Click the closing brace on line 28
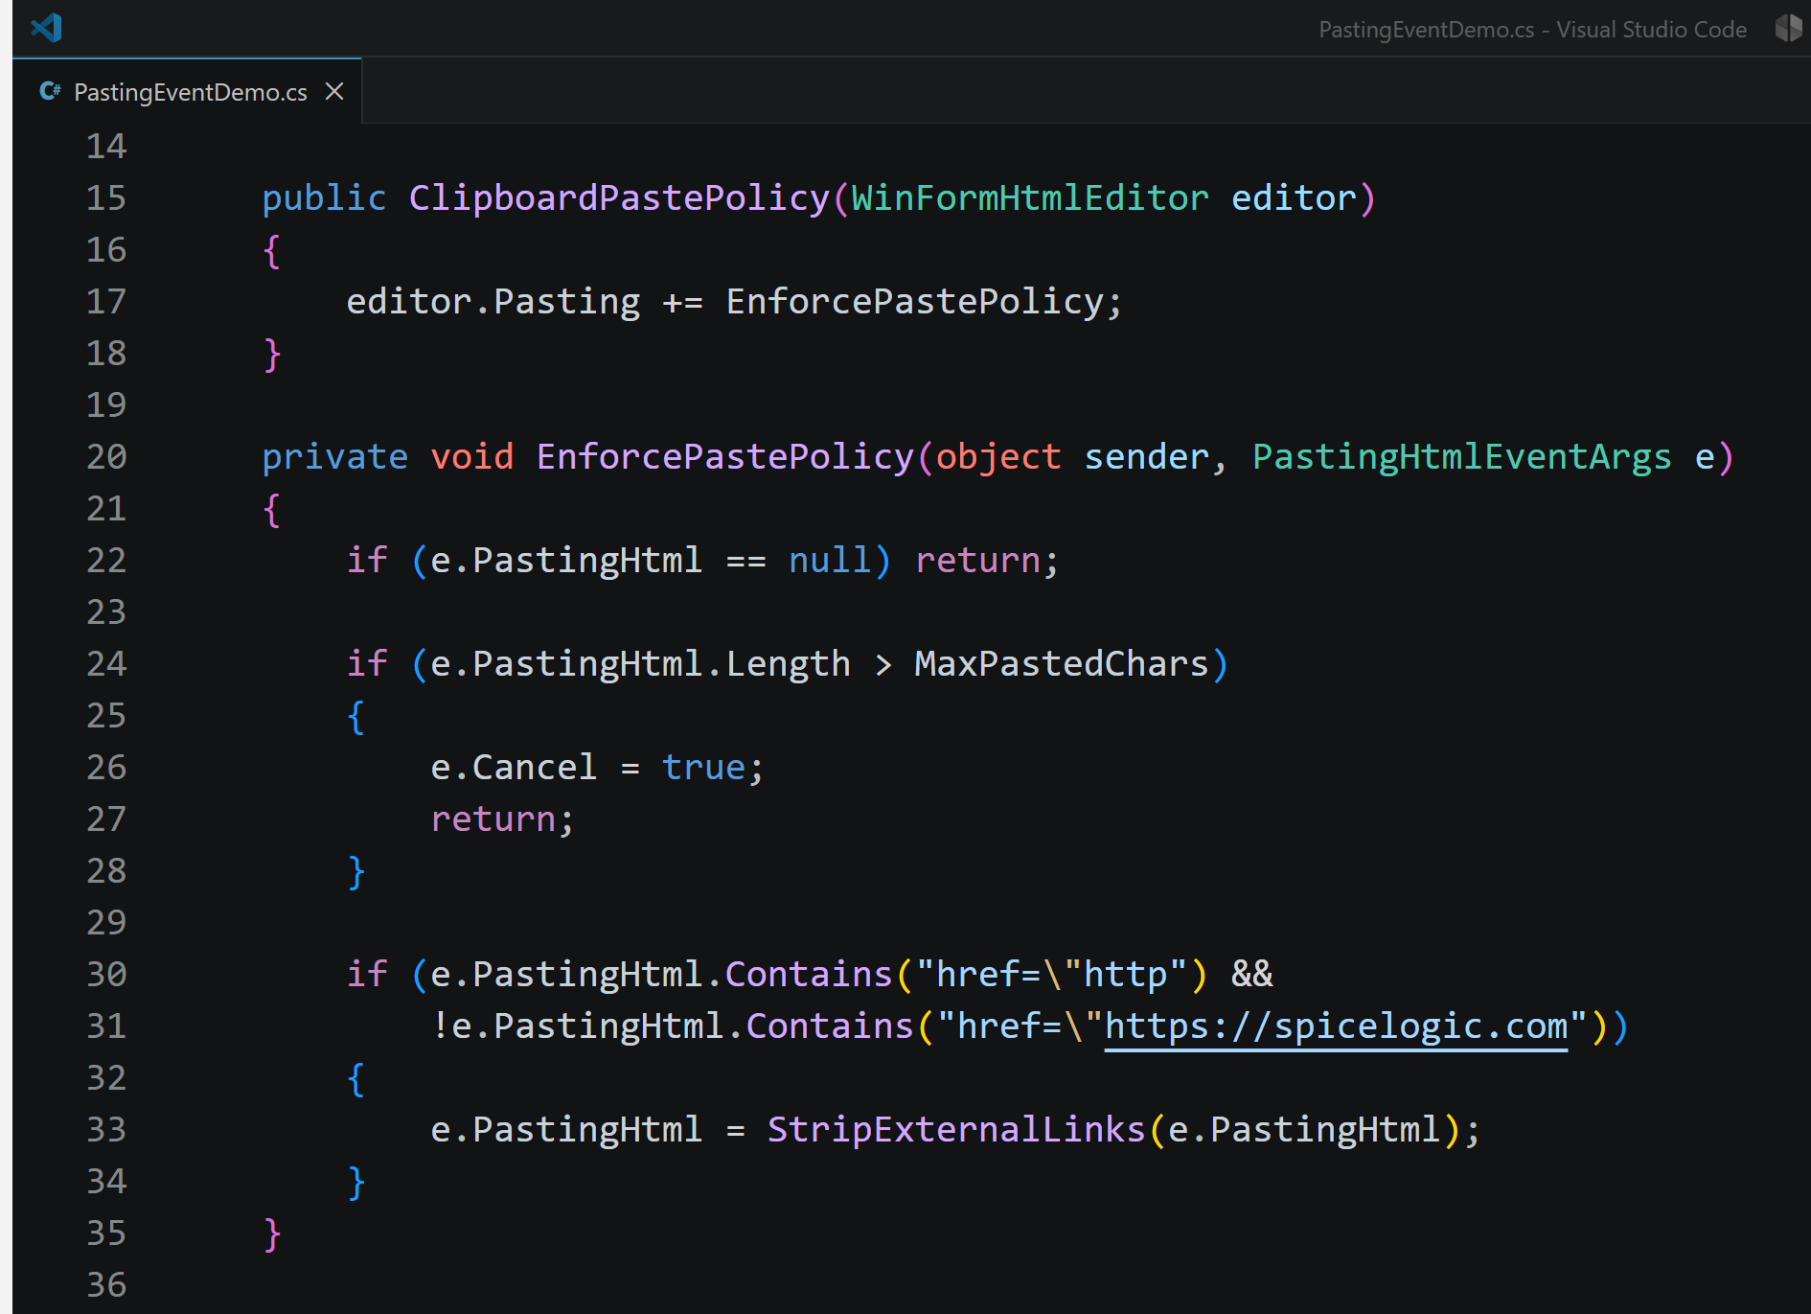The height and width of the screenshot is (1314, 1811). (x=355, y=871)
